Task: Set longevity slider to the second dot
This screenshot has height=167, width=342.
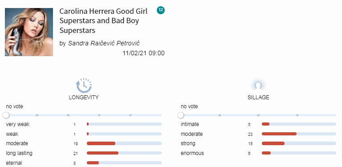Action: tap(68, 115)
